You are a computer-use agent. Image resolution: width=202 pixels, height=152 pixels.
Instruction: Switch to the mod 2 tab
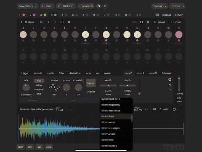(141, 73)
